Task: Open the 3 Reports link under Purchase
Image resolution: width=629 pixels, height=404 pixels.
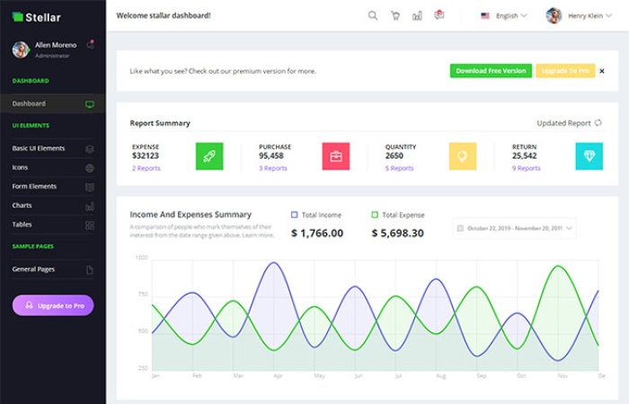Action: point(273,169)
